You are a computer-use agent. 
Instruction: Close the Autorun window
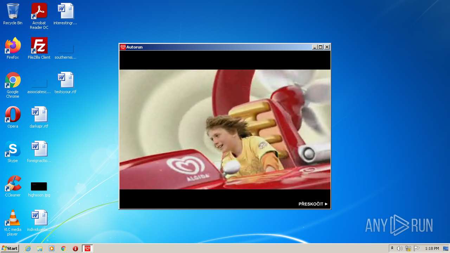(327, 47)
